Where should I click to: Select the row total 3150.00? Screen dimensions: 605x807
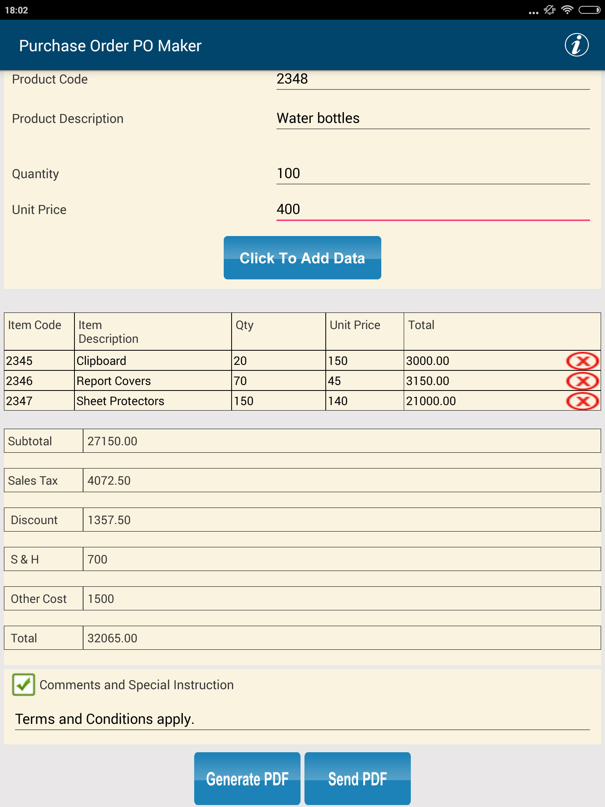point(428,381)
